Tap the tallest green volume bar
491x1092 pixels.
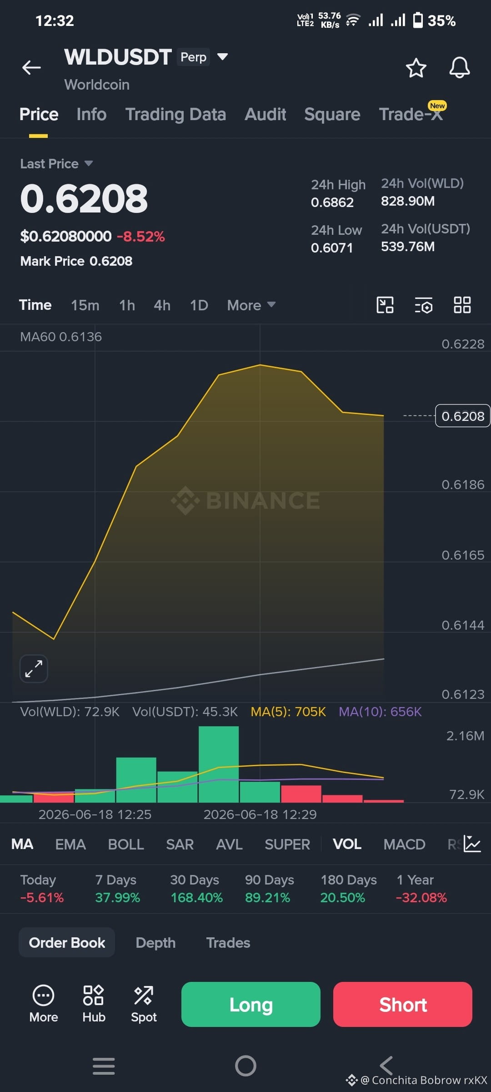[219, 764]
